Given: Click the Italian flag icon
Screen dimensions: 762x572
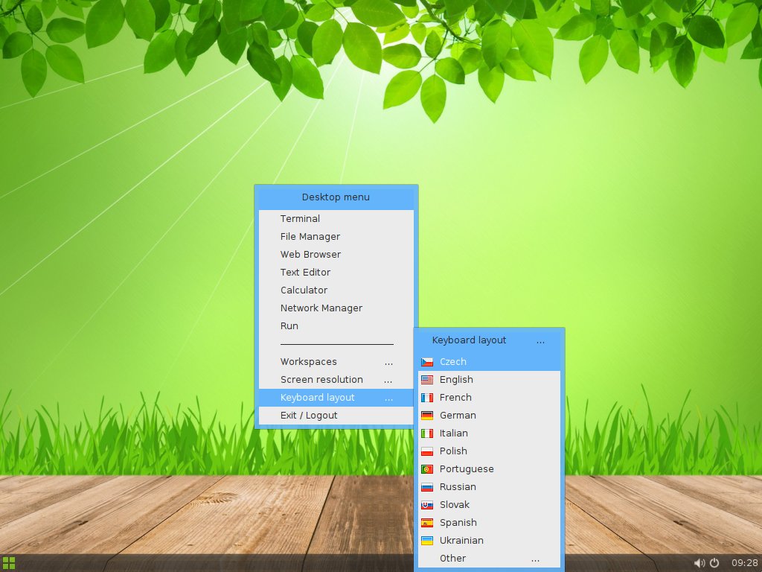Looking at the screenshot, I should pyautogui.click(x=427, y=433).
